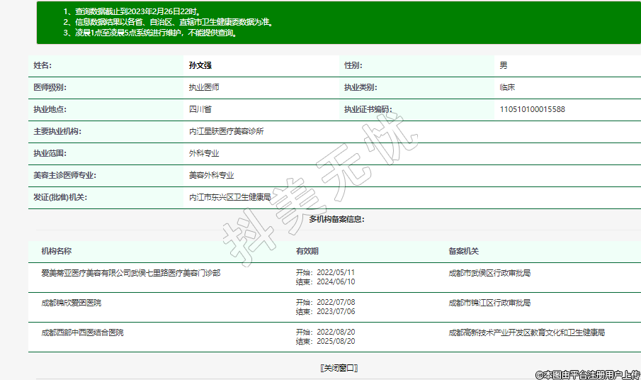Select the certificate number 110510100015588
The image size is (641, 380).
(532, 109)
